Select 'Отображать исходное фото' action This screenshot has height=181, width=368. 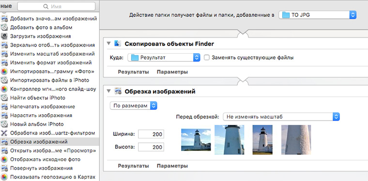(x=45, y=159)
